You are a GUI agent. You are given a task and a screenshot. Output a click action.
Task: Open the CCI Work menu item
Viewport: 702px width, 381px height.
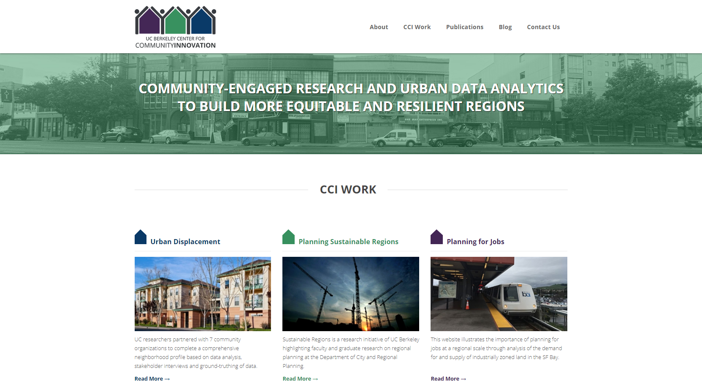pos(417,27)
